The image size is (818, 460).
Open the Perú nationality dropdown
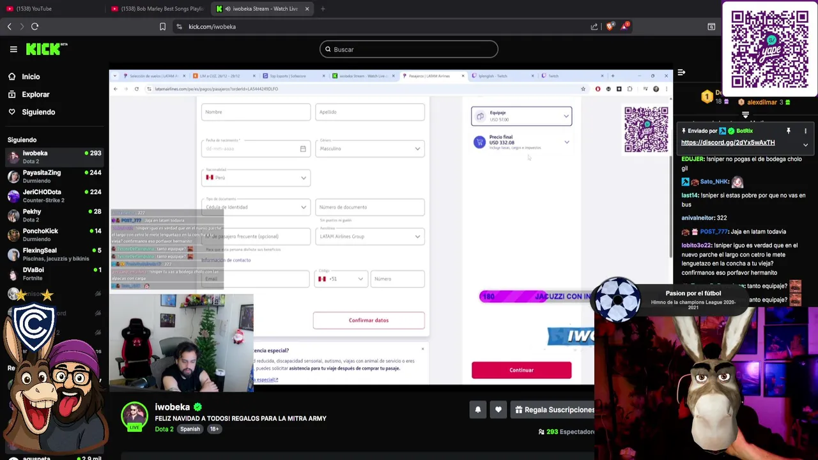point(256,178)
